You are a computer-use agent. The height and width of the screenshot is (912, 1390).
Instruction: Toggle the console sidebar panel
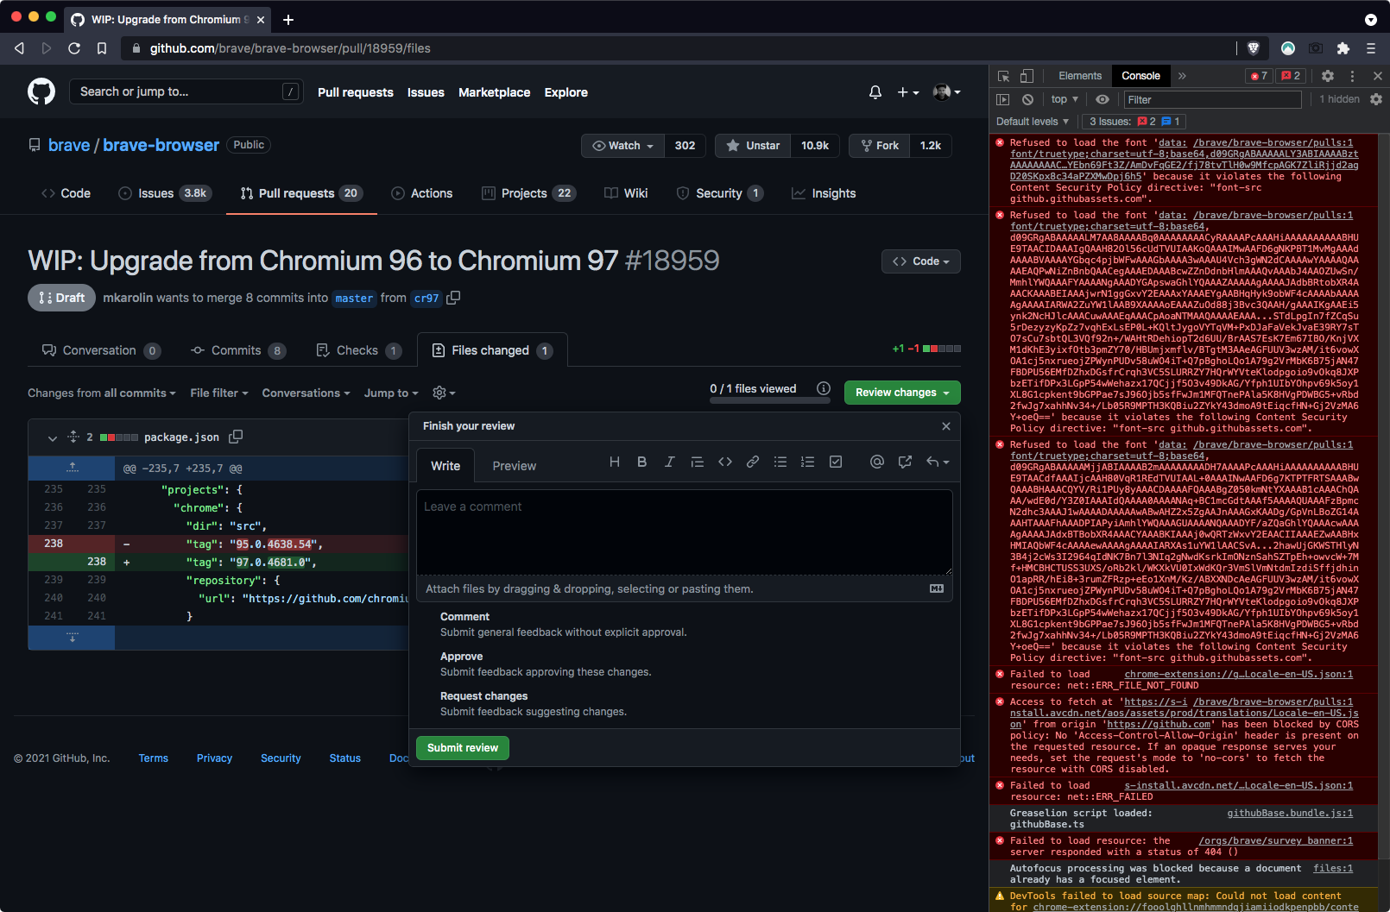click(x=1003, y=99)
